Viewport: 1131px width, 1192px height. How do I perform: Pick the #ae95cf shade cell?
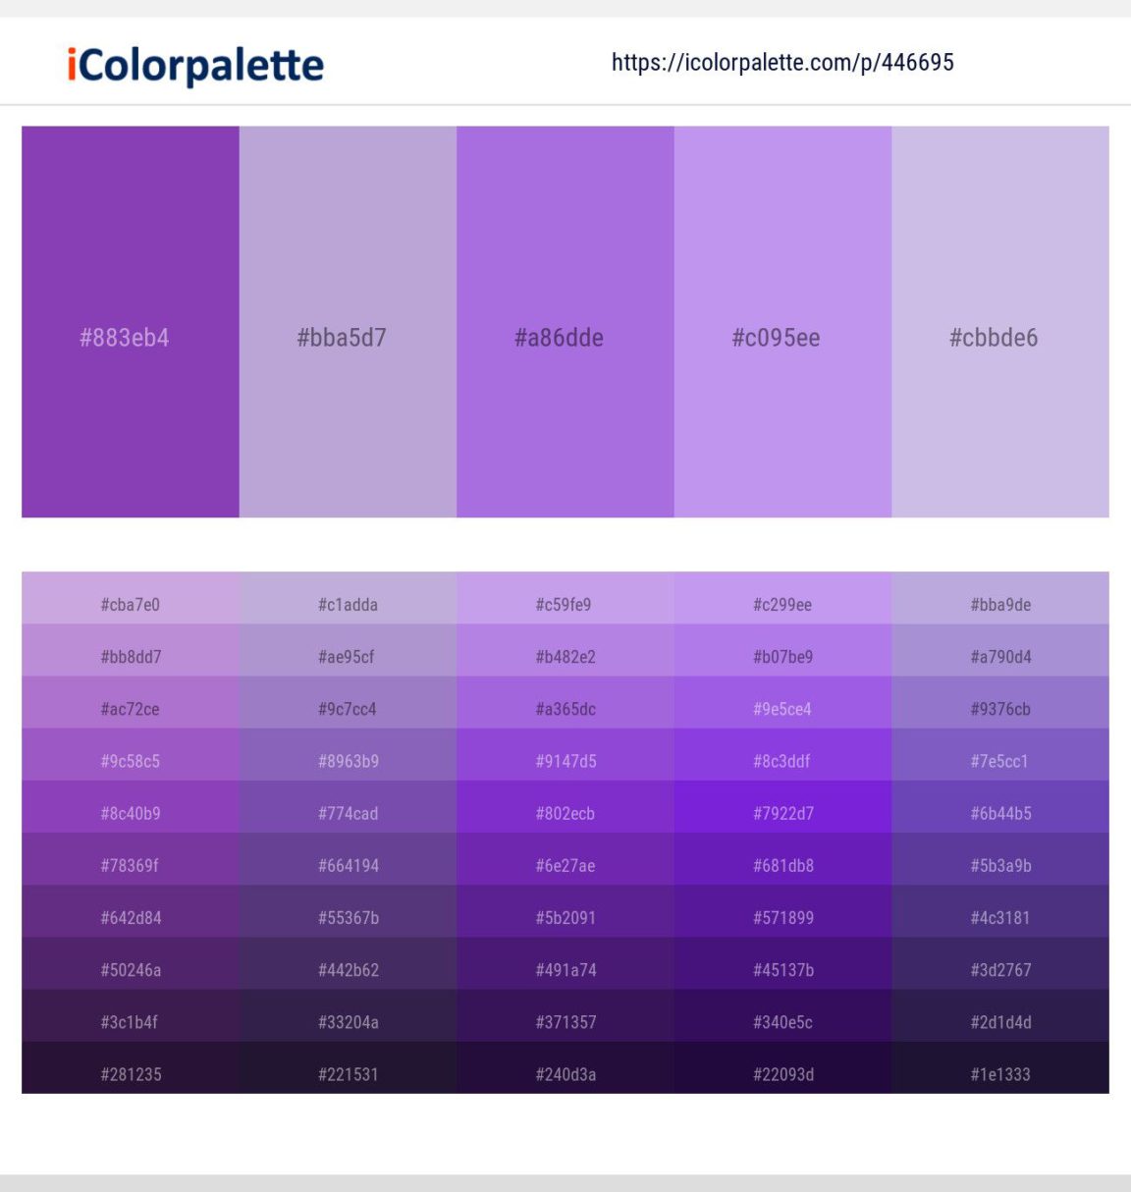click(x=348, y=656)
